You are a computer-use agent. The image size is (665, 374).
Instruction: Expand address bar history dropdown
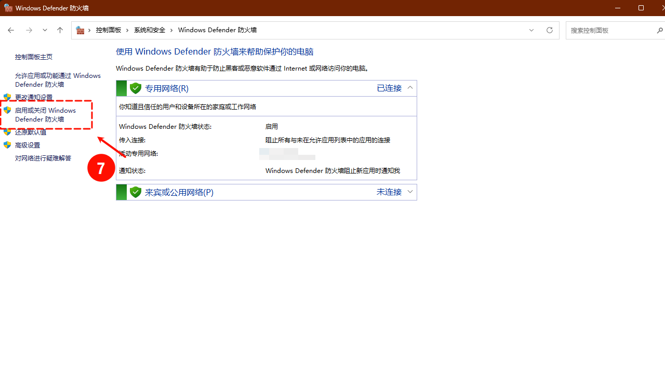531,30
